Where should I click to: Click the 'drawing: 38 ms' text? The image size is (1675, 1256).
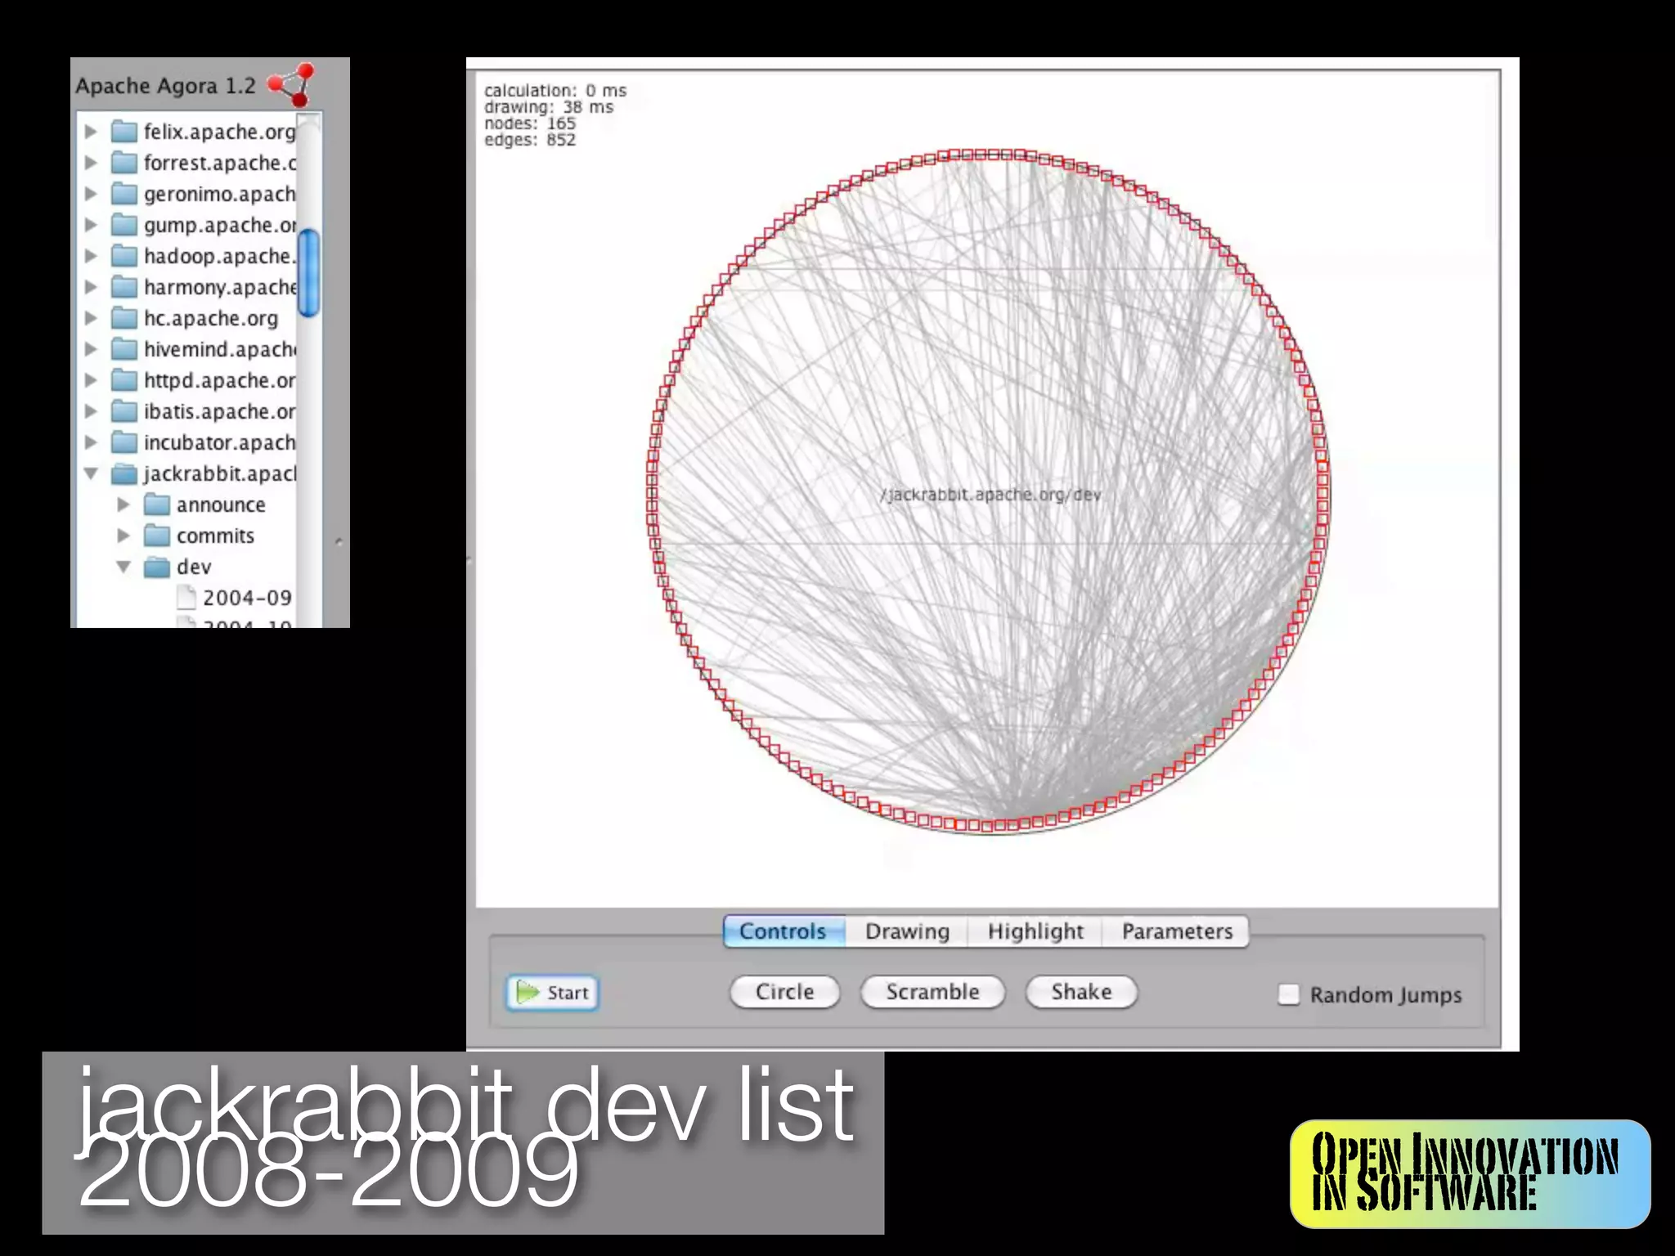point(549,107)
